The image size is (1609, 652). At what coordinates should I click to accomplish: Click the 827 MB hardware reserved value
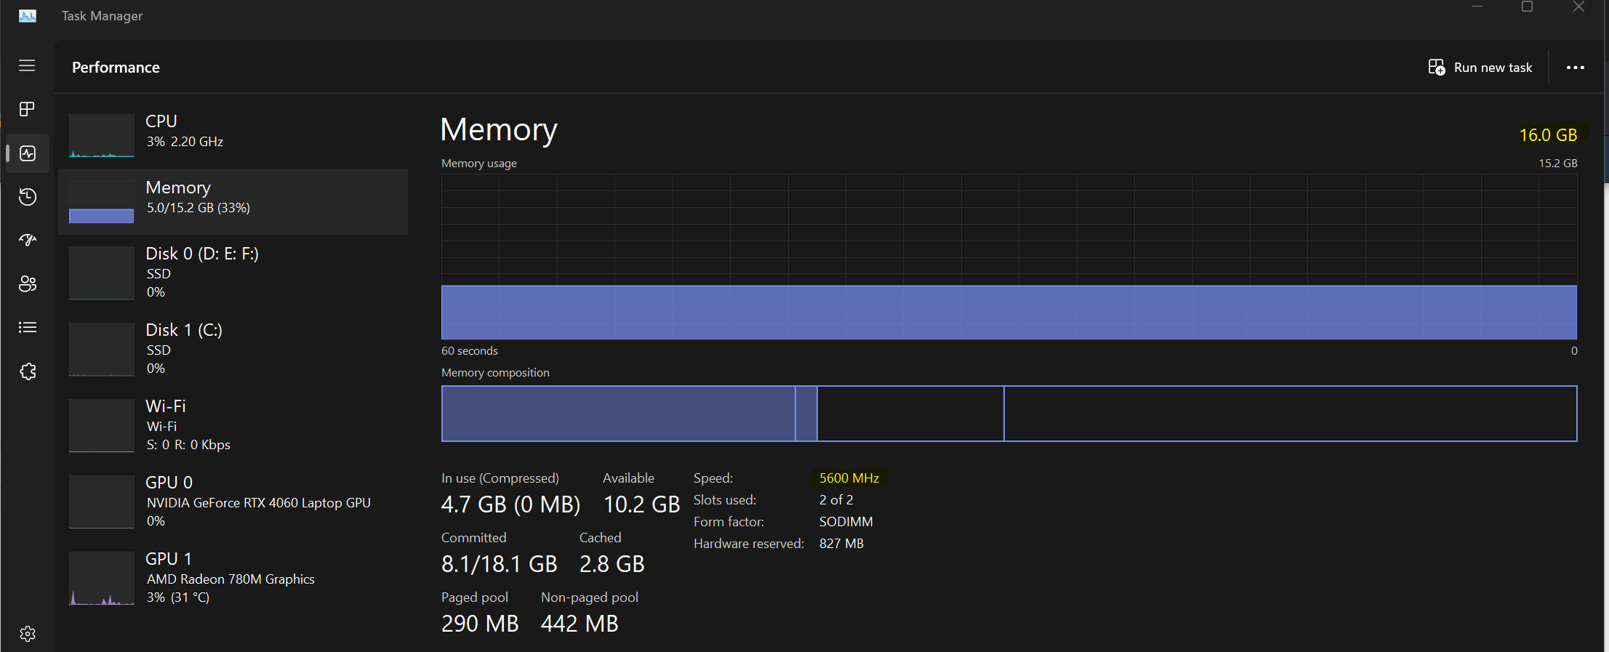(x=841, y=544)
